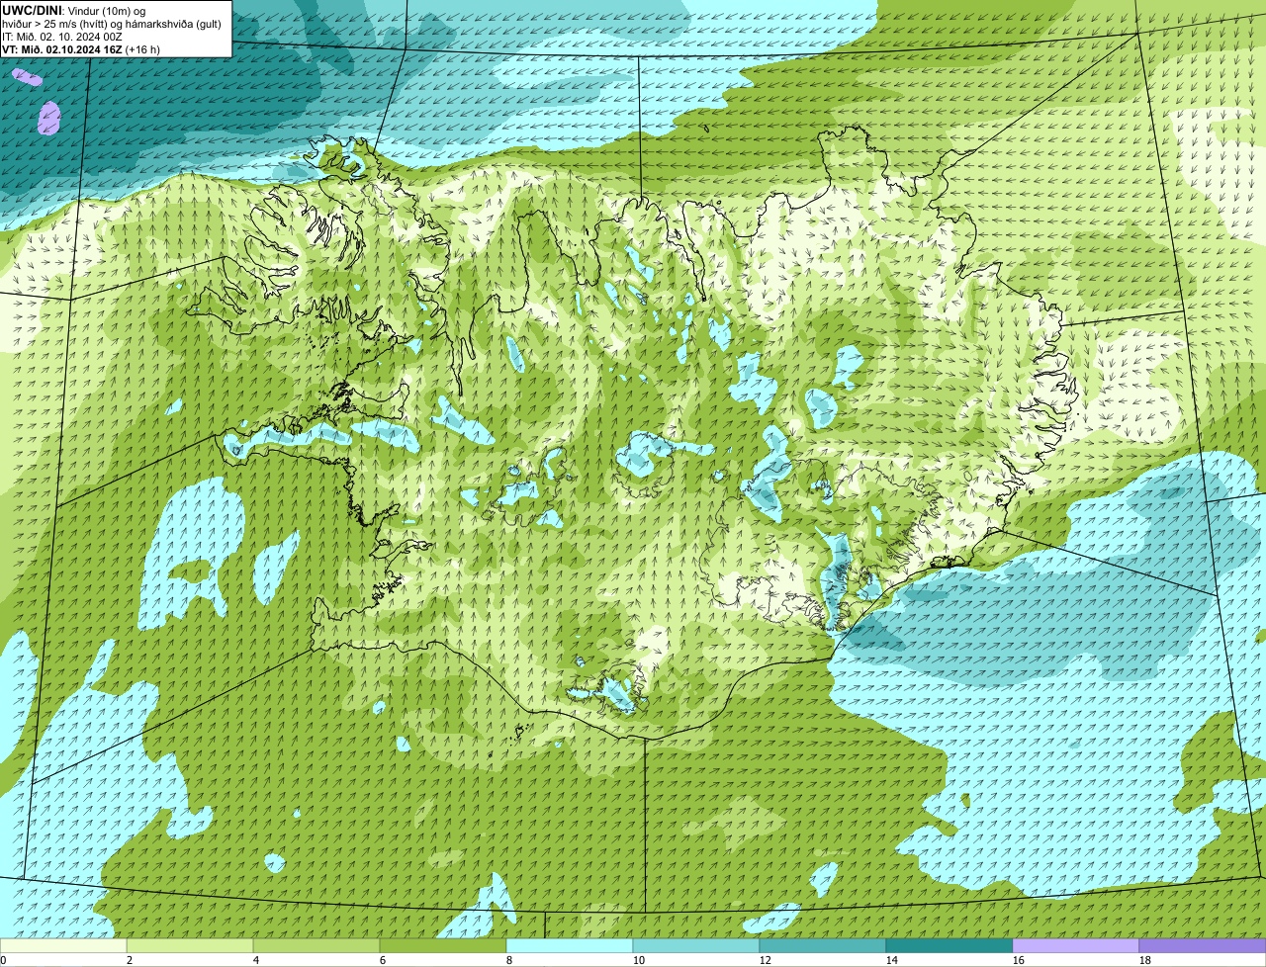This screenshot has width=1266, height=967.
Task: Click the scale label "6"
Action: pos(382,960)
